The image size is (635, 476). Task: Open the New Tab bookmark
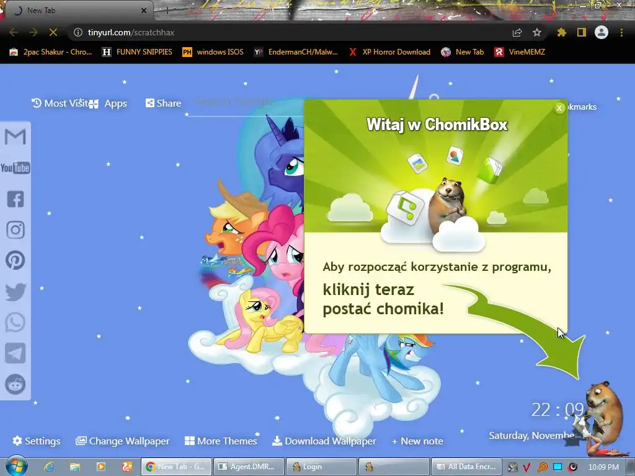pyautogui.click(x=463, y=52)
